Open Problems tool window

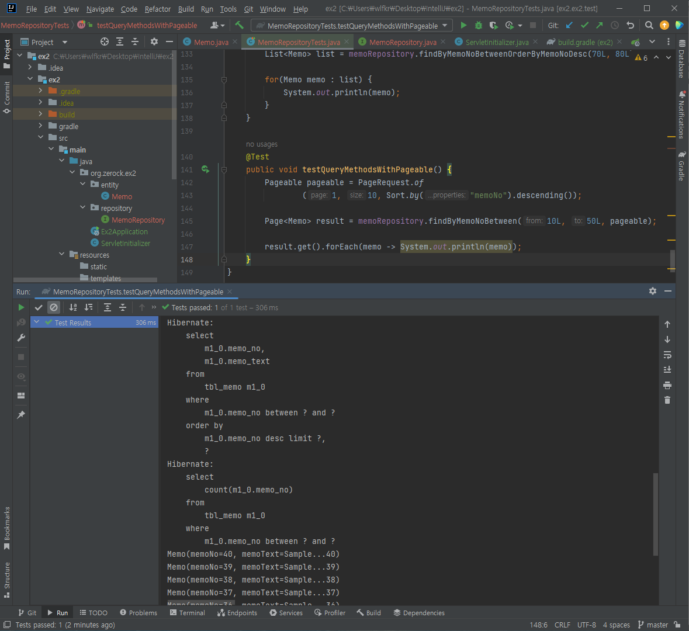(x=139, y=612)
